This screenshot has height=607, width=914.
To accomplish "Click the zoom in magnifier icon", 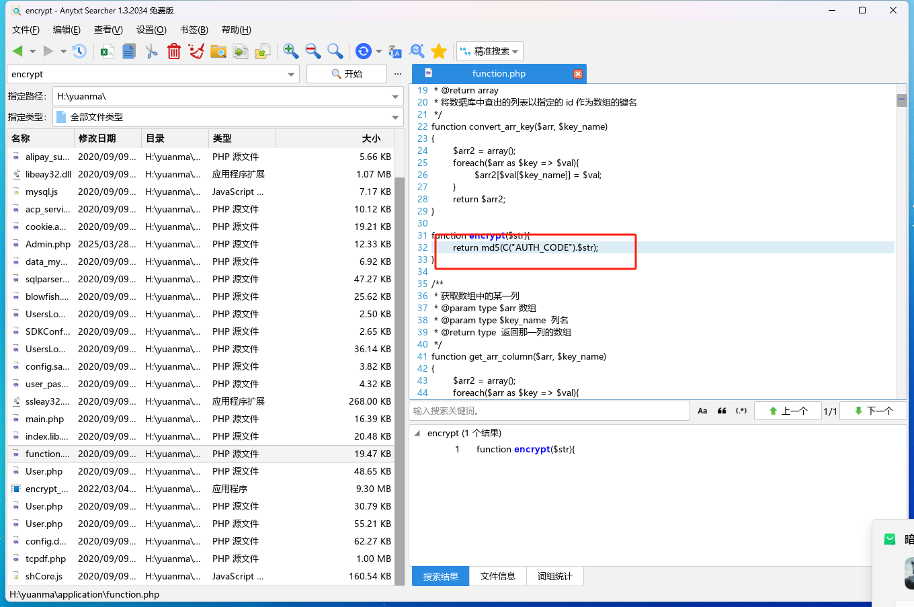I will click(x=290, y=51).
